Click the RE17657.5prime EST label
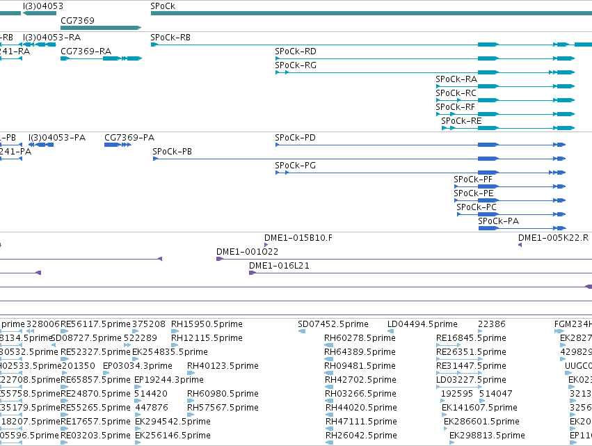This screenshot has width=592, height=446. click(x=95, y=422)
